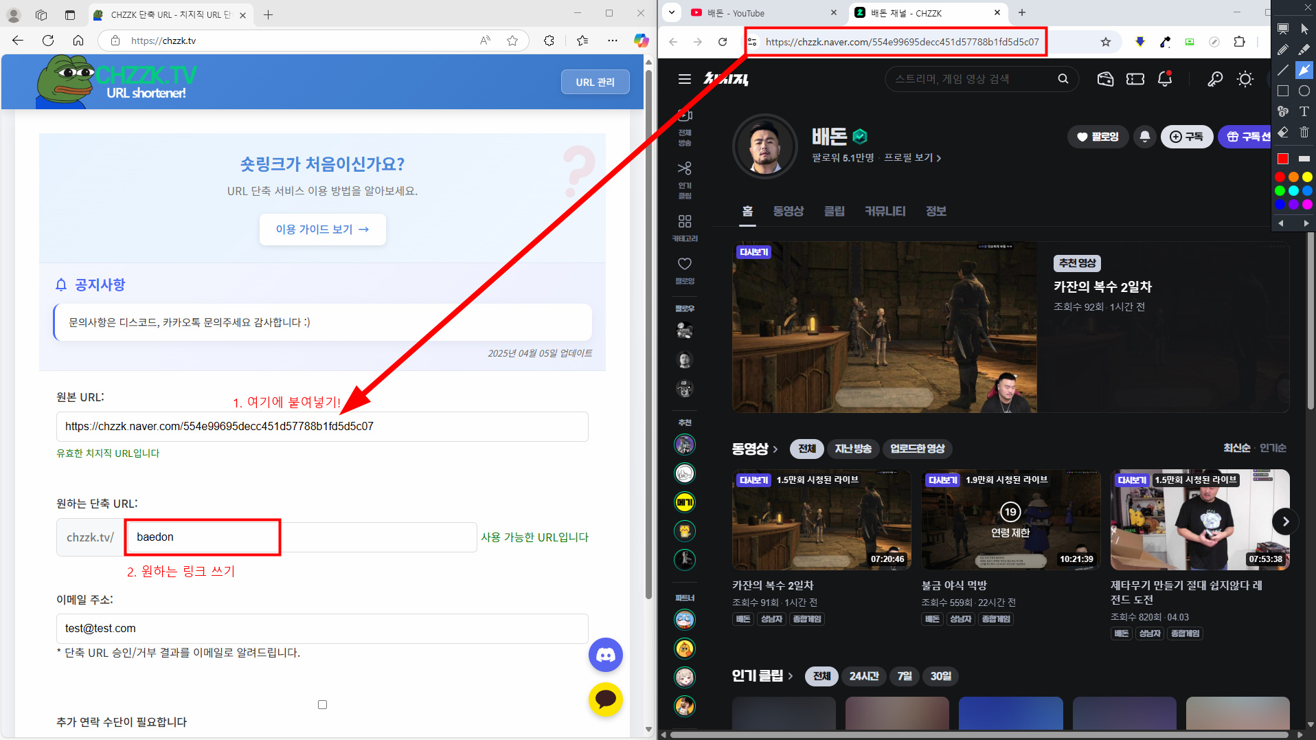
Task: Click the search magnifier in Chzzk search bar
Action: tap(1063, 79)
